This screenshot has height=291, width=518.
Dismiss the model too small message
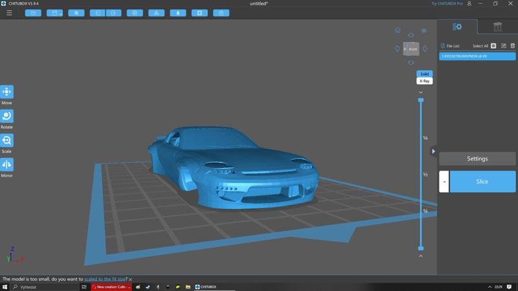(x=131, y=279)
